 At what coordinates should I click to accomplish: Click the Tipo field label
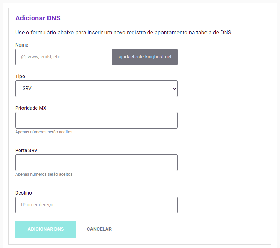(x=20, y=76)
